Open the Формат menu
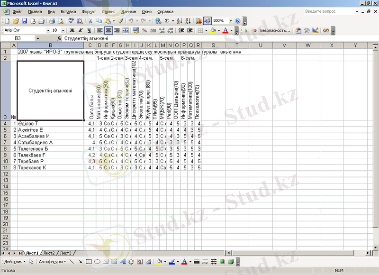 (x=88, y=11)
